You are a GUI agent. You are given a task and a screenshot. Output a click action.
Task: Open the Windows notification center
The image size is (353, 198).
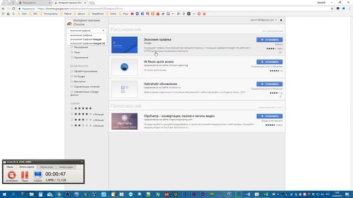coord(347,194)
